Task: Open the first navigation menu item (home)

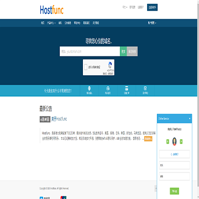Action: tap(43, 23)
